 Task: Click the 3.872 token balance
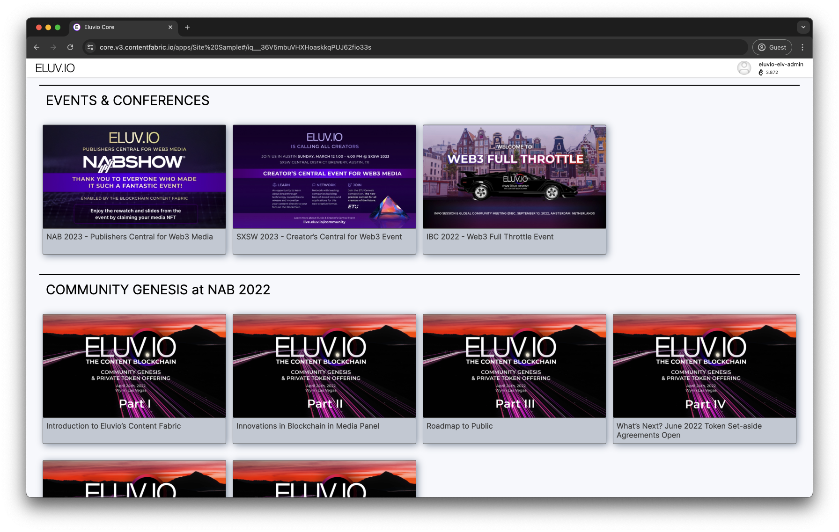[x=772, y=73]
